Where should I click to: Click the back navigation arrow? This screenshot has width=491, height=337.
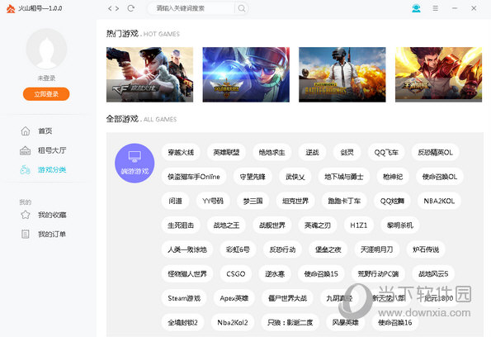pos(110,8)
